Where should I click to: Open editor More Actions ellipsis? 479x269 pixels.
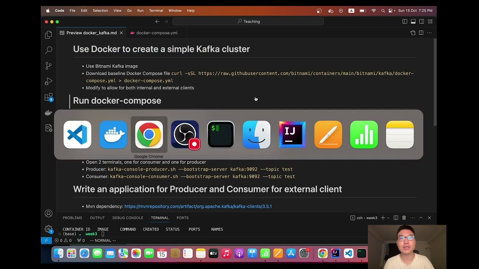pos(429,33)
